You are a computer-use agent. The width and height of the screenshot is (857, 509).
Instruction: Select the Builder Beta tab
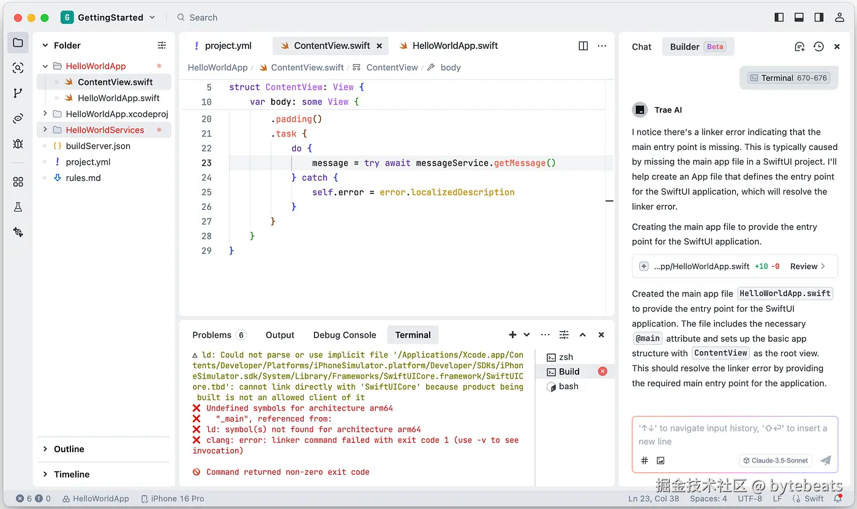click(x=698, y=46)
